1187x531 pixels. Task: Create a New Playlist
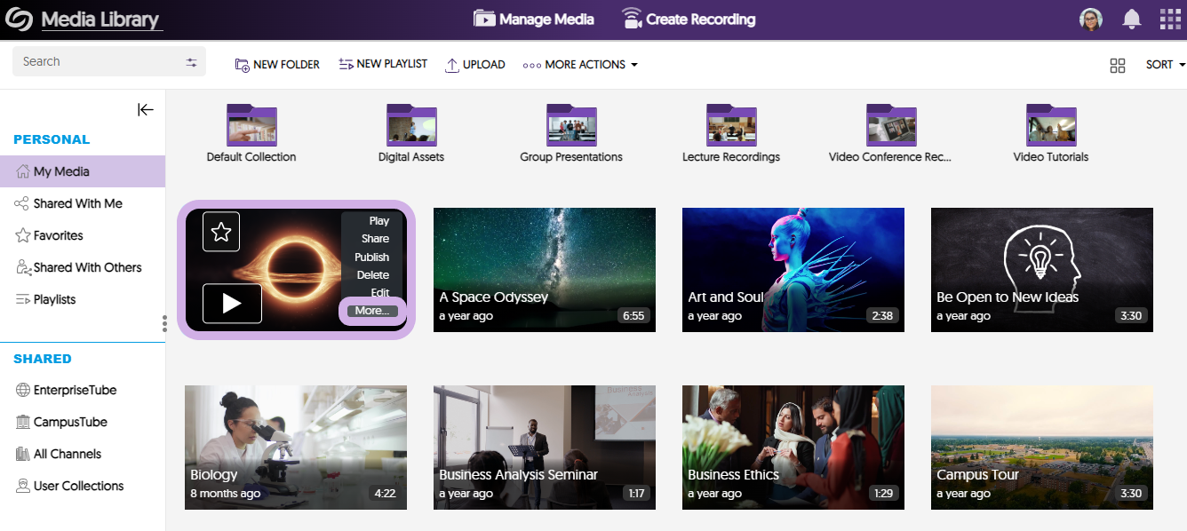click(383, 65)
